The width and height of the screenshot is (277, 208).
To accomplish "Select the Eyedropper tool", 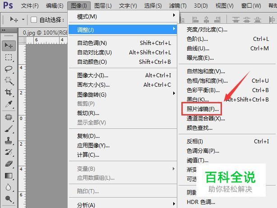I will click(x=9, y=104).
